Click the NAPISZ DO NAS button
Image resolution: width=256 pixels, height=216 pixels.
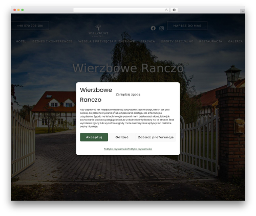187,26
